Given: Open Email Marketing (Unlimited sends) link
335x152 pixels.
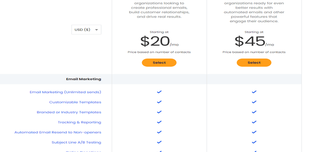Looking at the screenshot, I should (65, 92).
